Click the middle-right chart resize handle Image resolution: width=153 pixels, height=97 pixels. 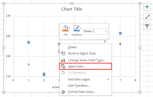pos(140,48)
